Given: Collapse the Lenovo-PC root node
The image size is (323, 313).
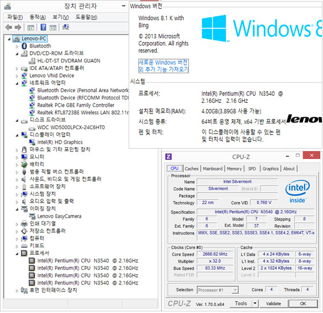Looking at the screenshot, I should 9,39.
